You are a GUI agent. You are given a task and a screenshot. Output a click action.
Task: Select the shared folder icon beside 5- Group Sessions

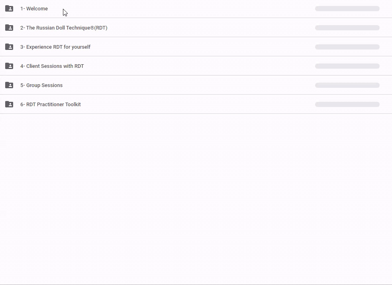[x=9, y=85]
